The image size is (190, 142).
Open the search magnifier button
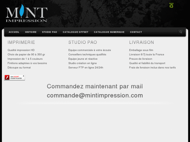181,32
